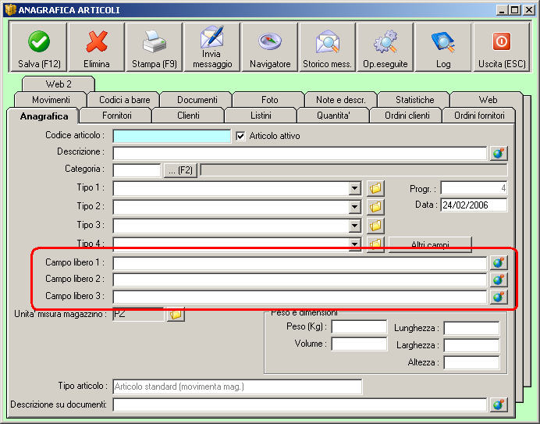Open Op.eseguite gears button

(x=385, y=47)
